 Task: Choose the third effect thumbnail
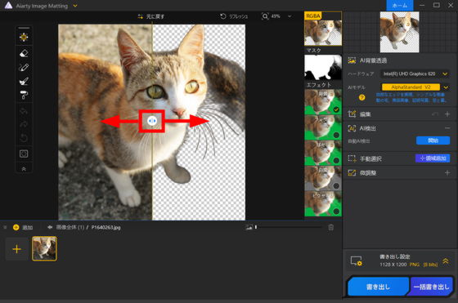point(323,153)
